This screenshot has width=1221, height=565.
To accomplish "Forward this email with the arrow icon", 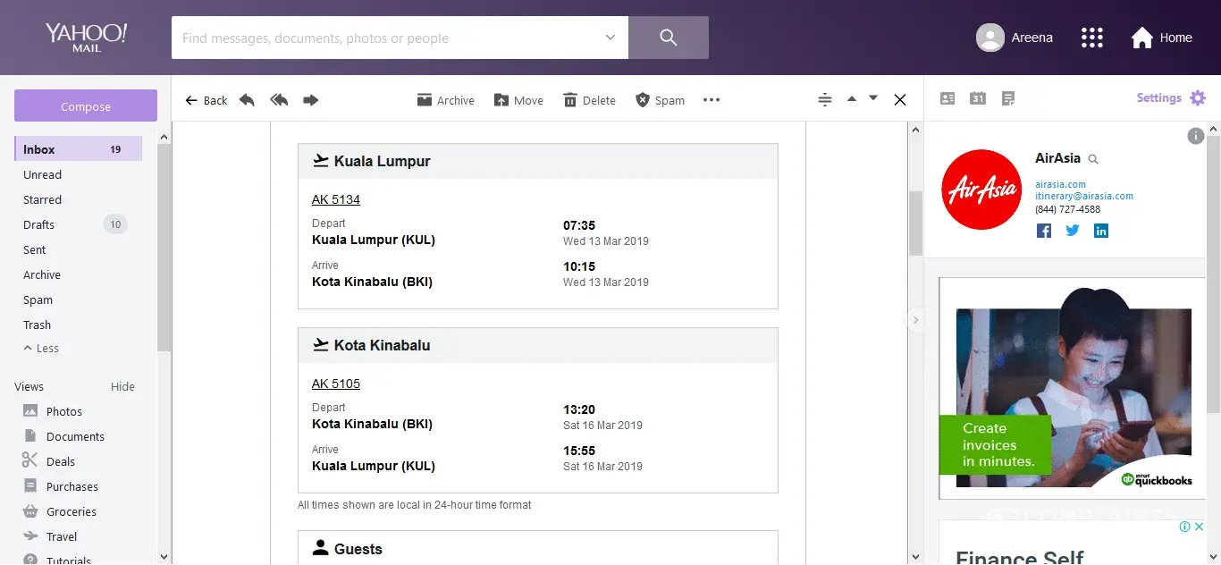I will (311, 100).
